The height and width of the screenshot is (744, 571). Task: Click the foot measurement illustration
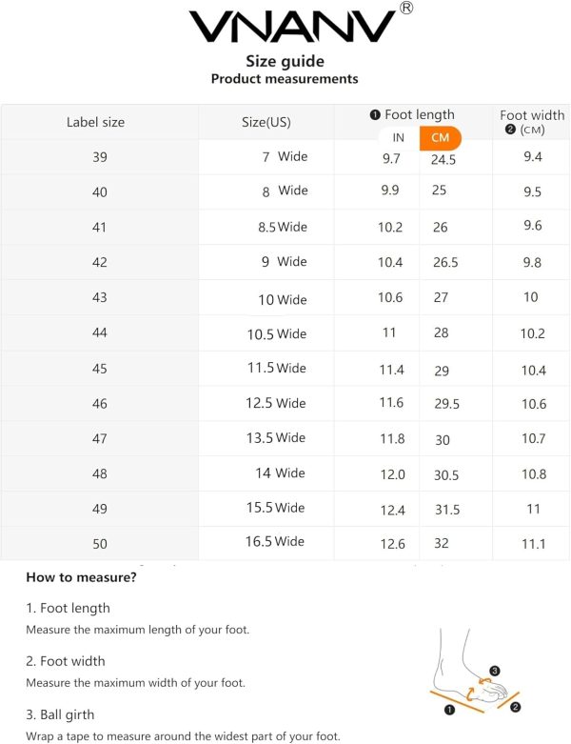point(475,672)
